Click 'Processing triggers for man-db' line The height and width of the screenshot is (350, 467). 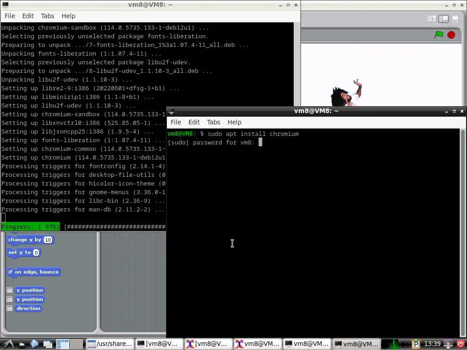(83, 210)
